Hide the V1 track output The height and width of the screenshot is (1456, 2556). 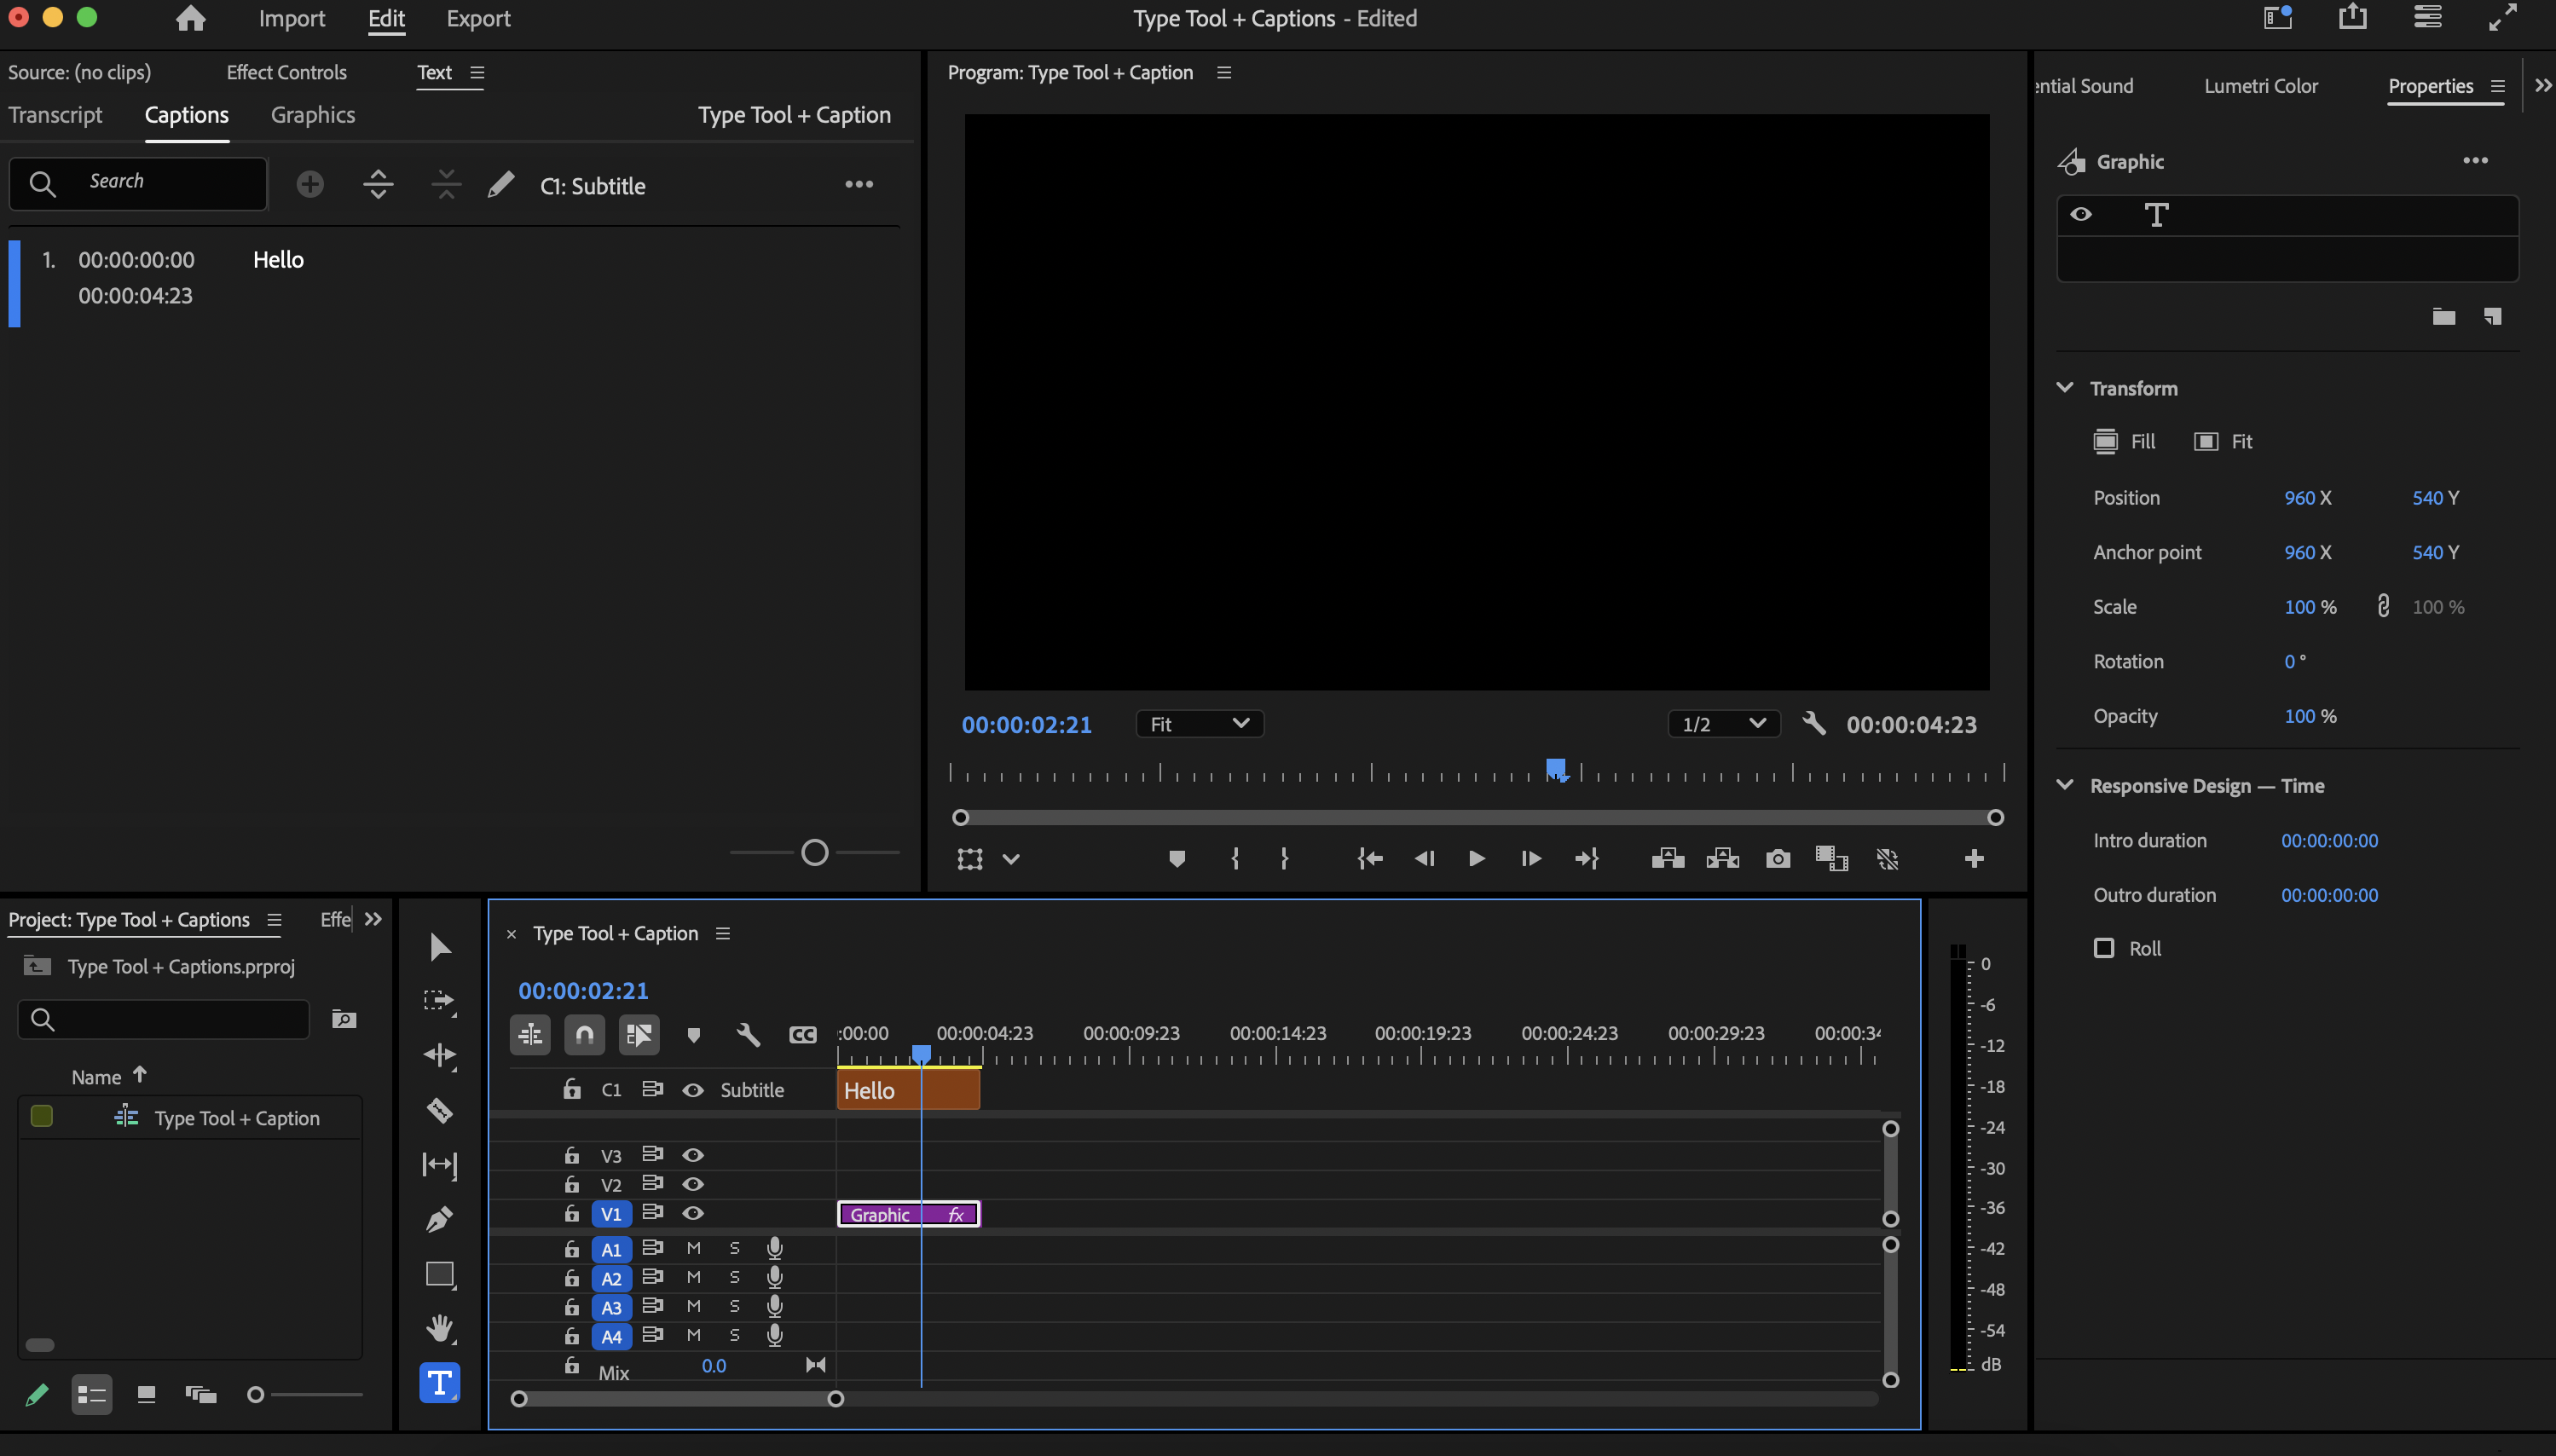[693, 1213]
